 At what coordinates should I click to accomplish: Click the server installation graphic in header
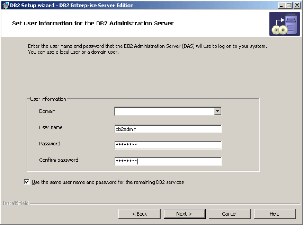coord(284,24)
